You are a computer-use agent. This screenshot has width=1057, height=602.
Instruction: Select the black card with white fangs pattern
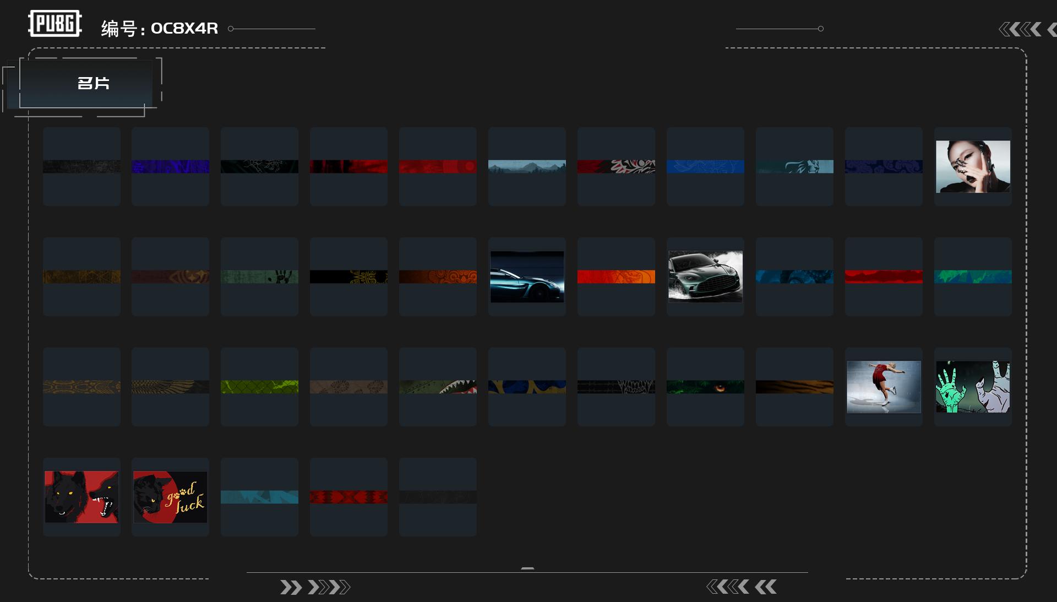pyautogui.click(x=616, y=387)
